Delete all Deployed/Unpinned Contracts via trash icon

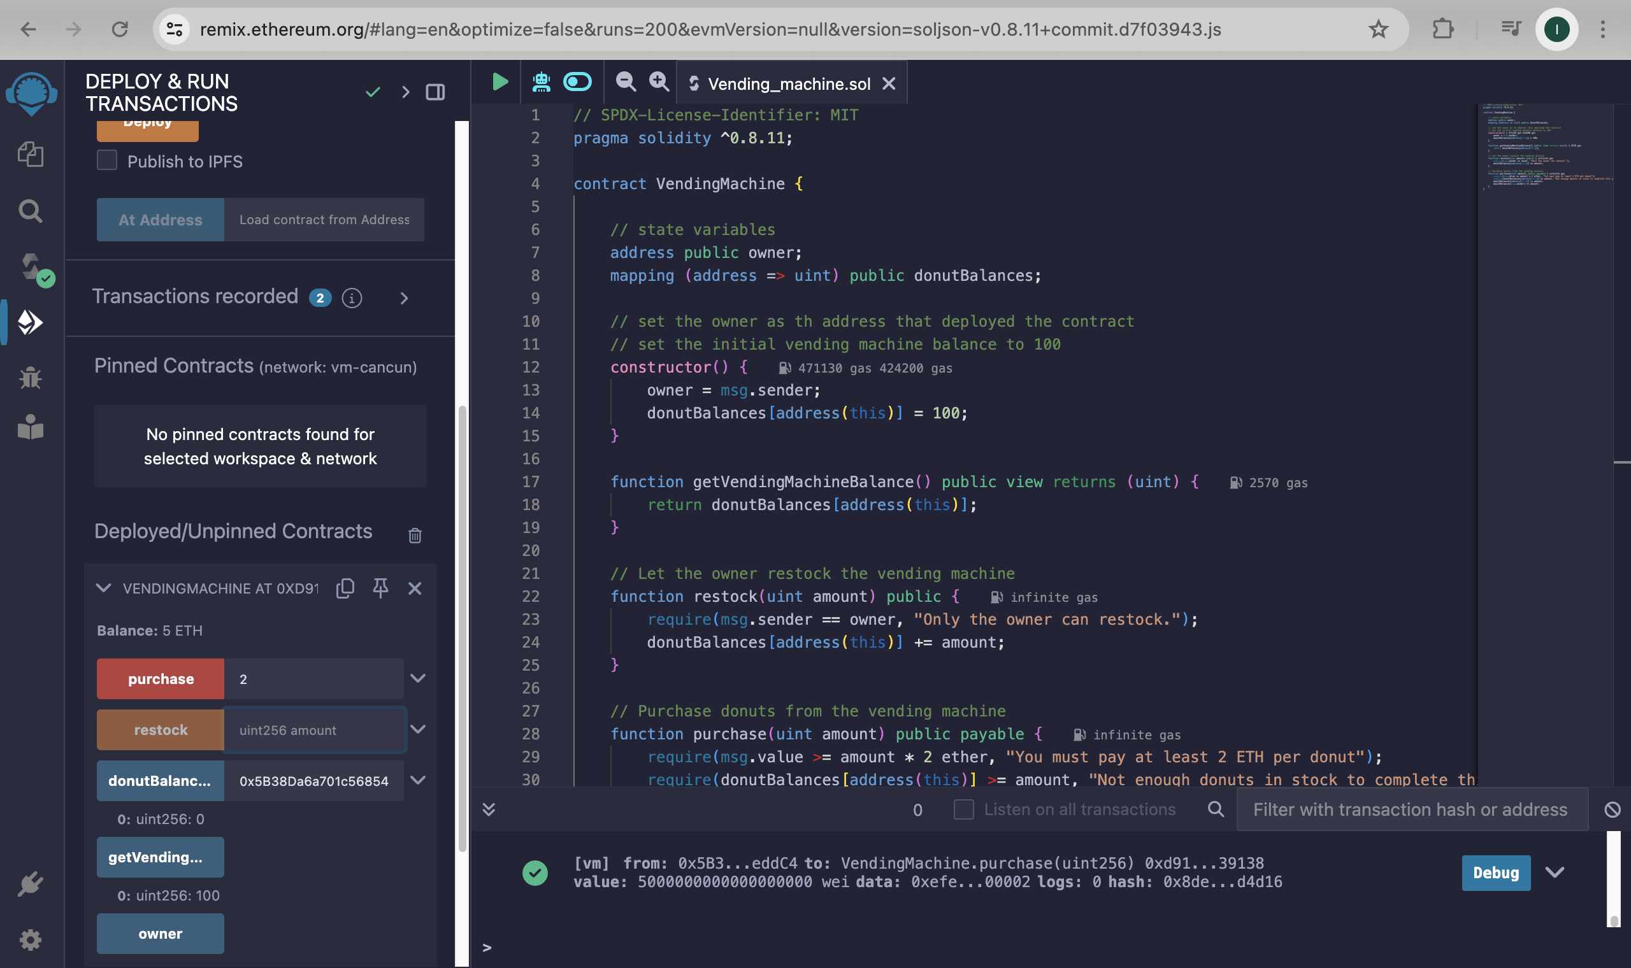coord(415,535)
